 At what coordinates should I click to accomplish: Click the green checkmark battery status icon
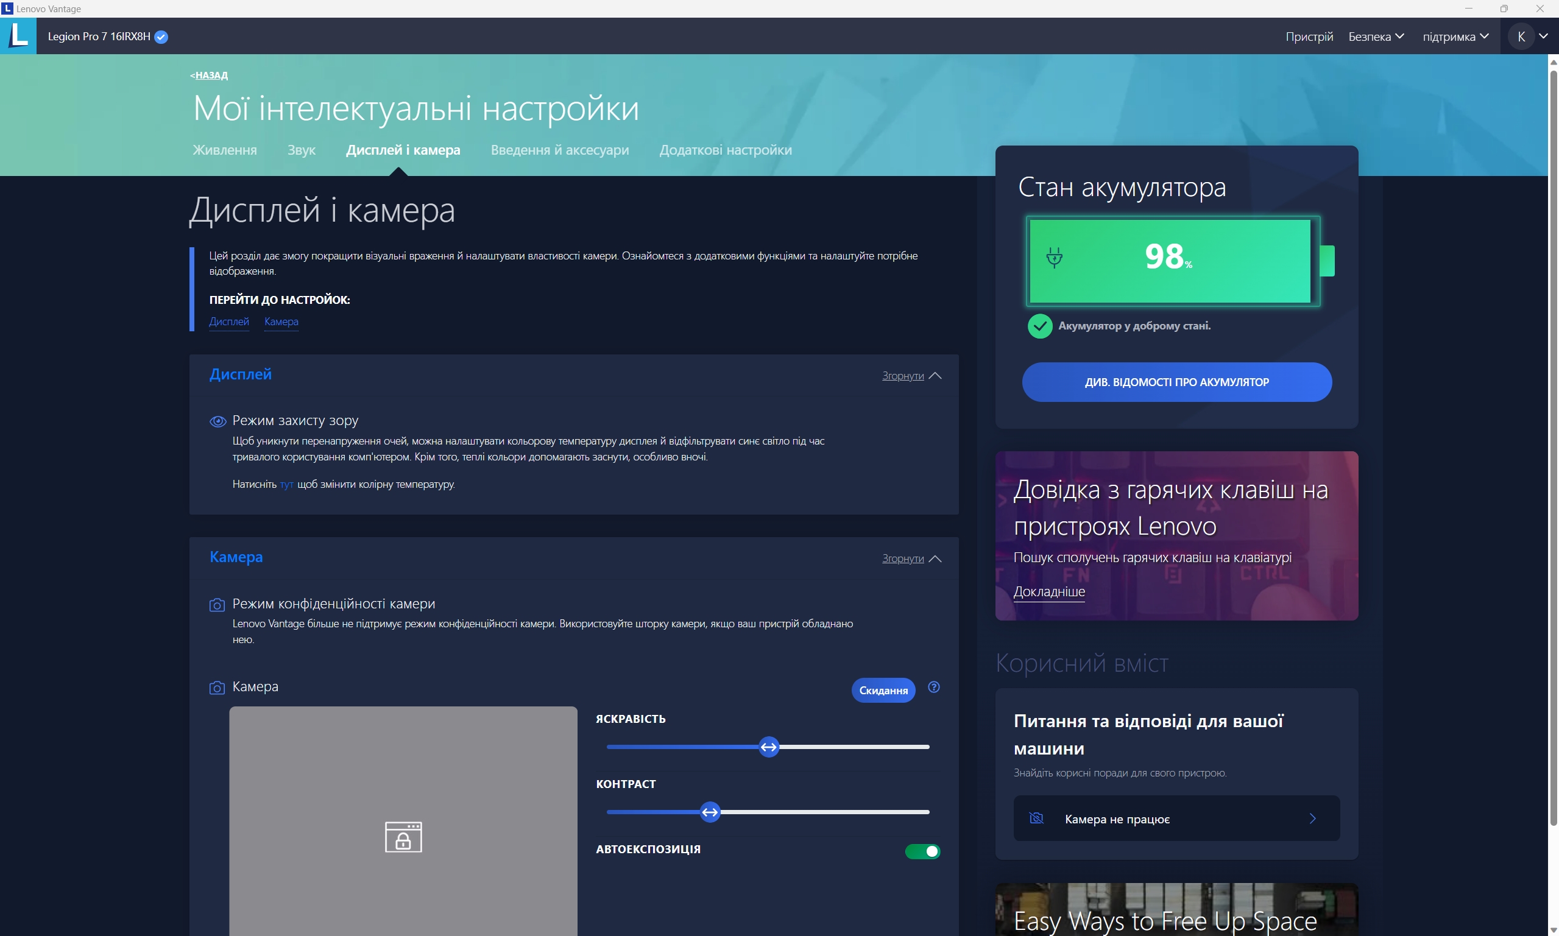(1040, 326)
